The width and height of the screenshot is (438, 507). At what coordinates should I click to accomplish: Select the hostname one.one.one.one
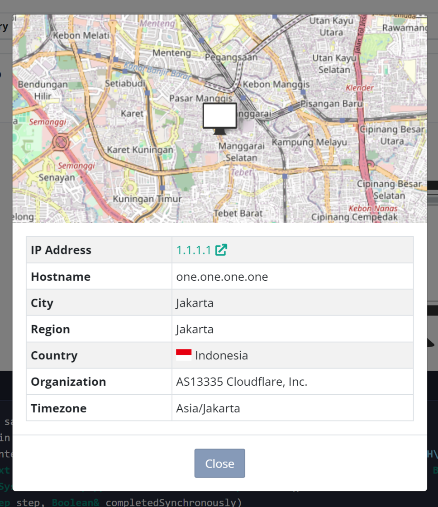pos(222,277)
